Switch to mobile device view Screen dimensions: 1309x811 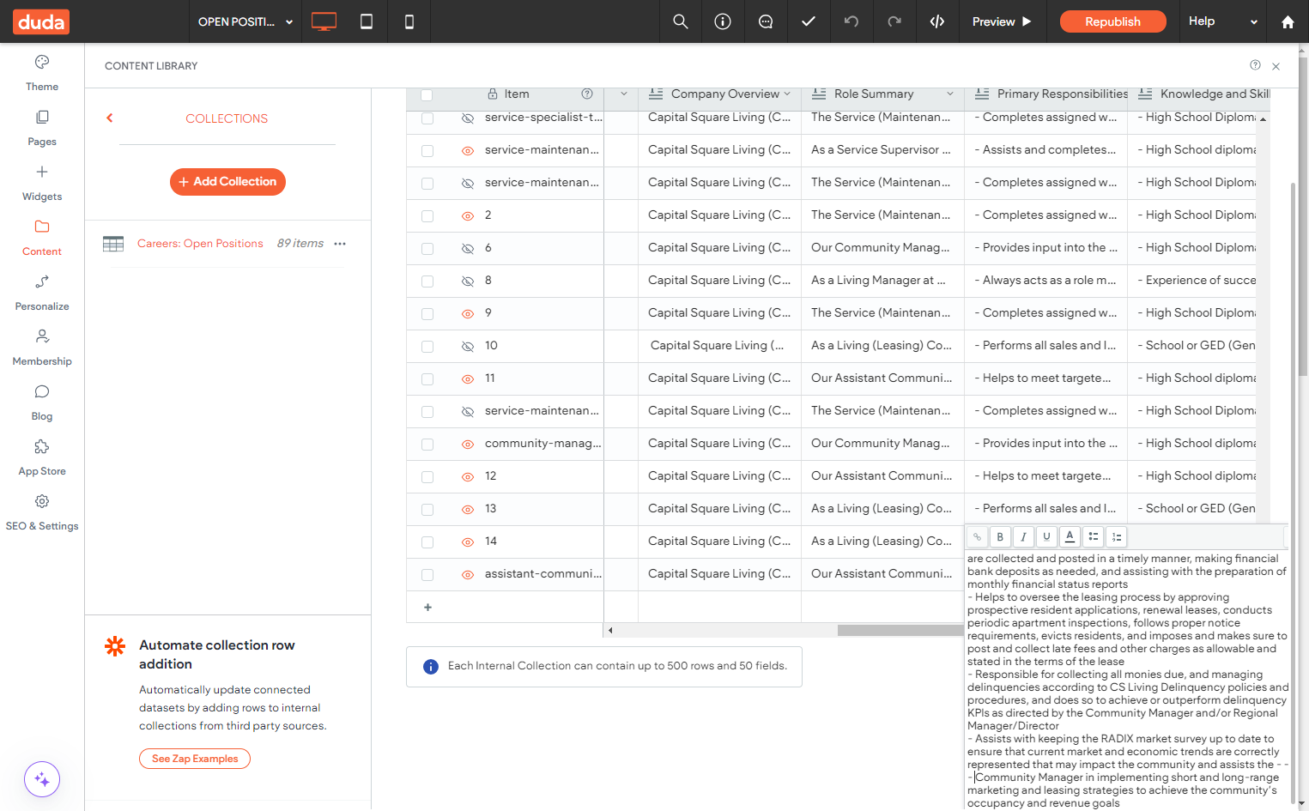[x=409, y=21]
